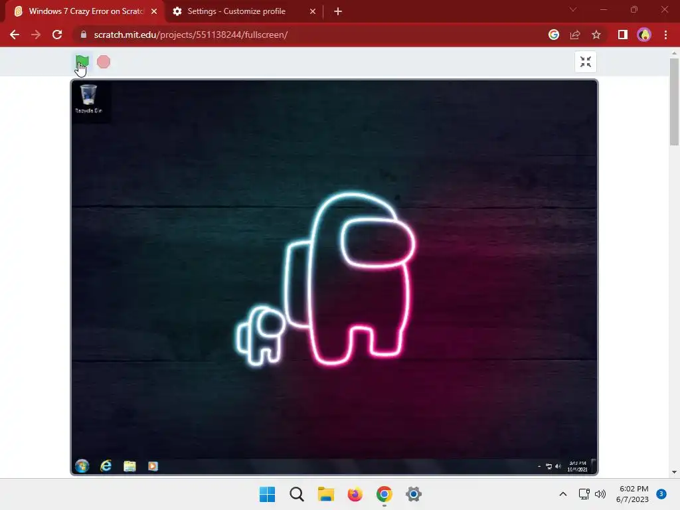Click the Google icon in the address bar
The image size is (680, 510).
click(x=553, y=35)
